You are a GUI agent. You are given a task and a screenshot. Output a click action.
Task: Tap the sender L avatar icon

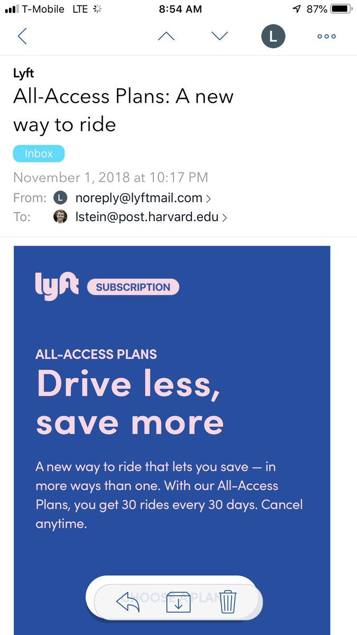(x=61, y=198)
